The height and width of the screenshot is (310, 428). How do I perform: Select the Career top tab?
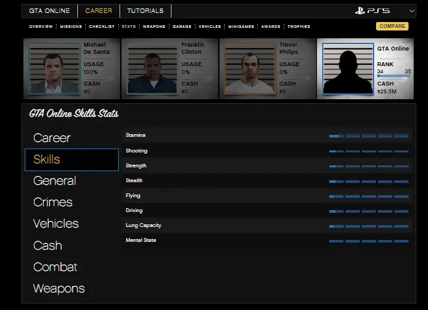98,11
